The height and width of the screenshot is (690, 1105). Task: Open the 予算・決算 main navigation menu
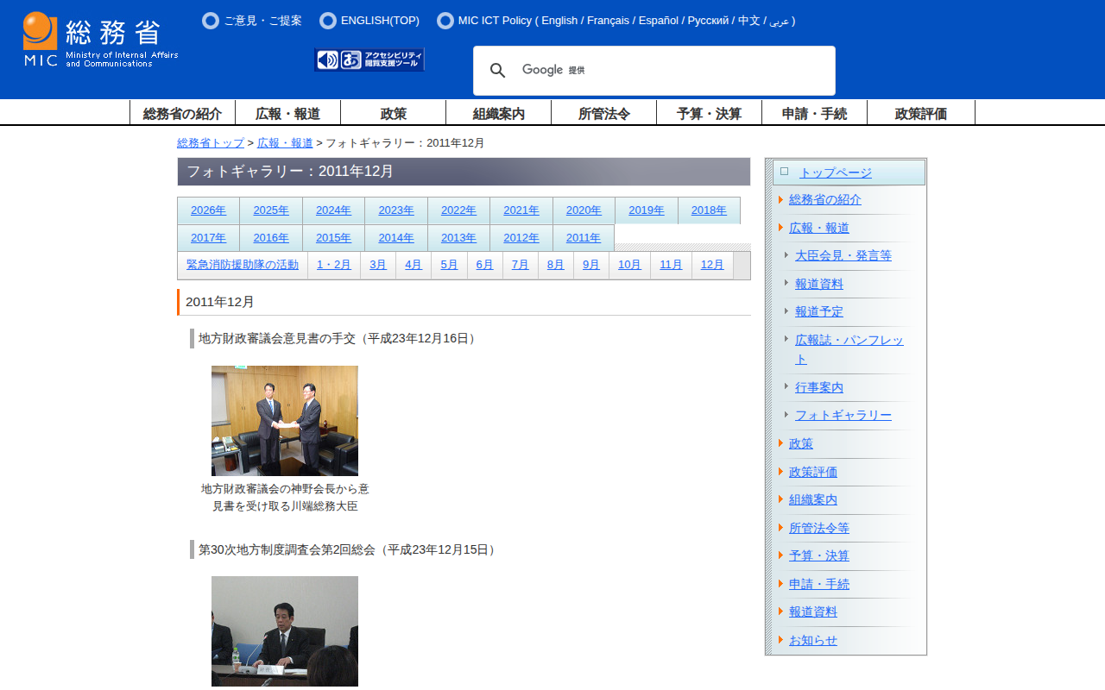click(x=709, y=113)
